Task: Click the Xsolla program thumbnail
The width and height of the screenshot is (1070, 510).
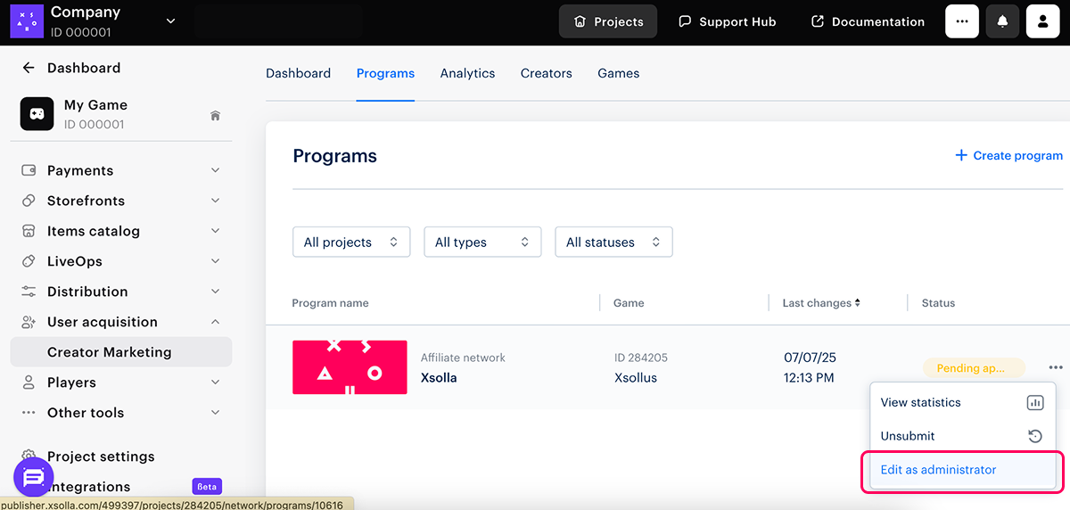Action: 350,367
